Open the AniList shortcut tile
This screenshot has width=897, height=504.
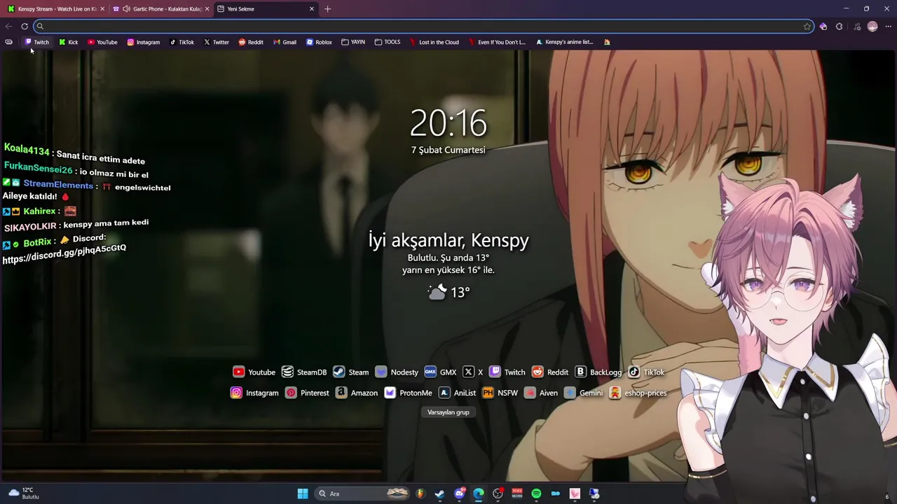457,393
